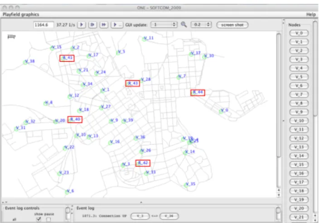Viewport: 319px width, 223px height.
Task: Select node V_13 in Nodes list
Action: 299,147
